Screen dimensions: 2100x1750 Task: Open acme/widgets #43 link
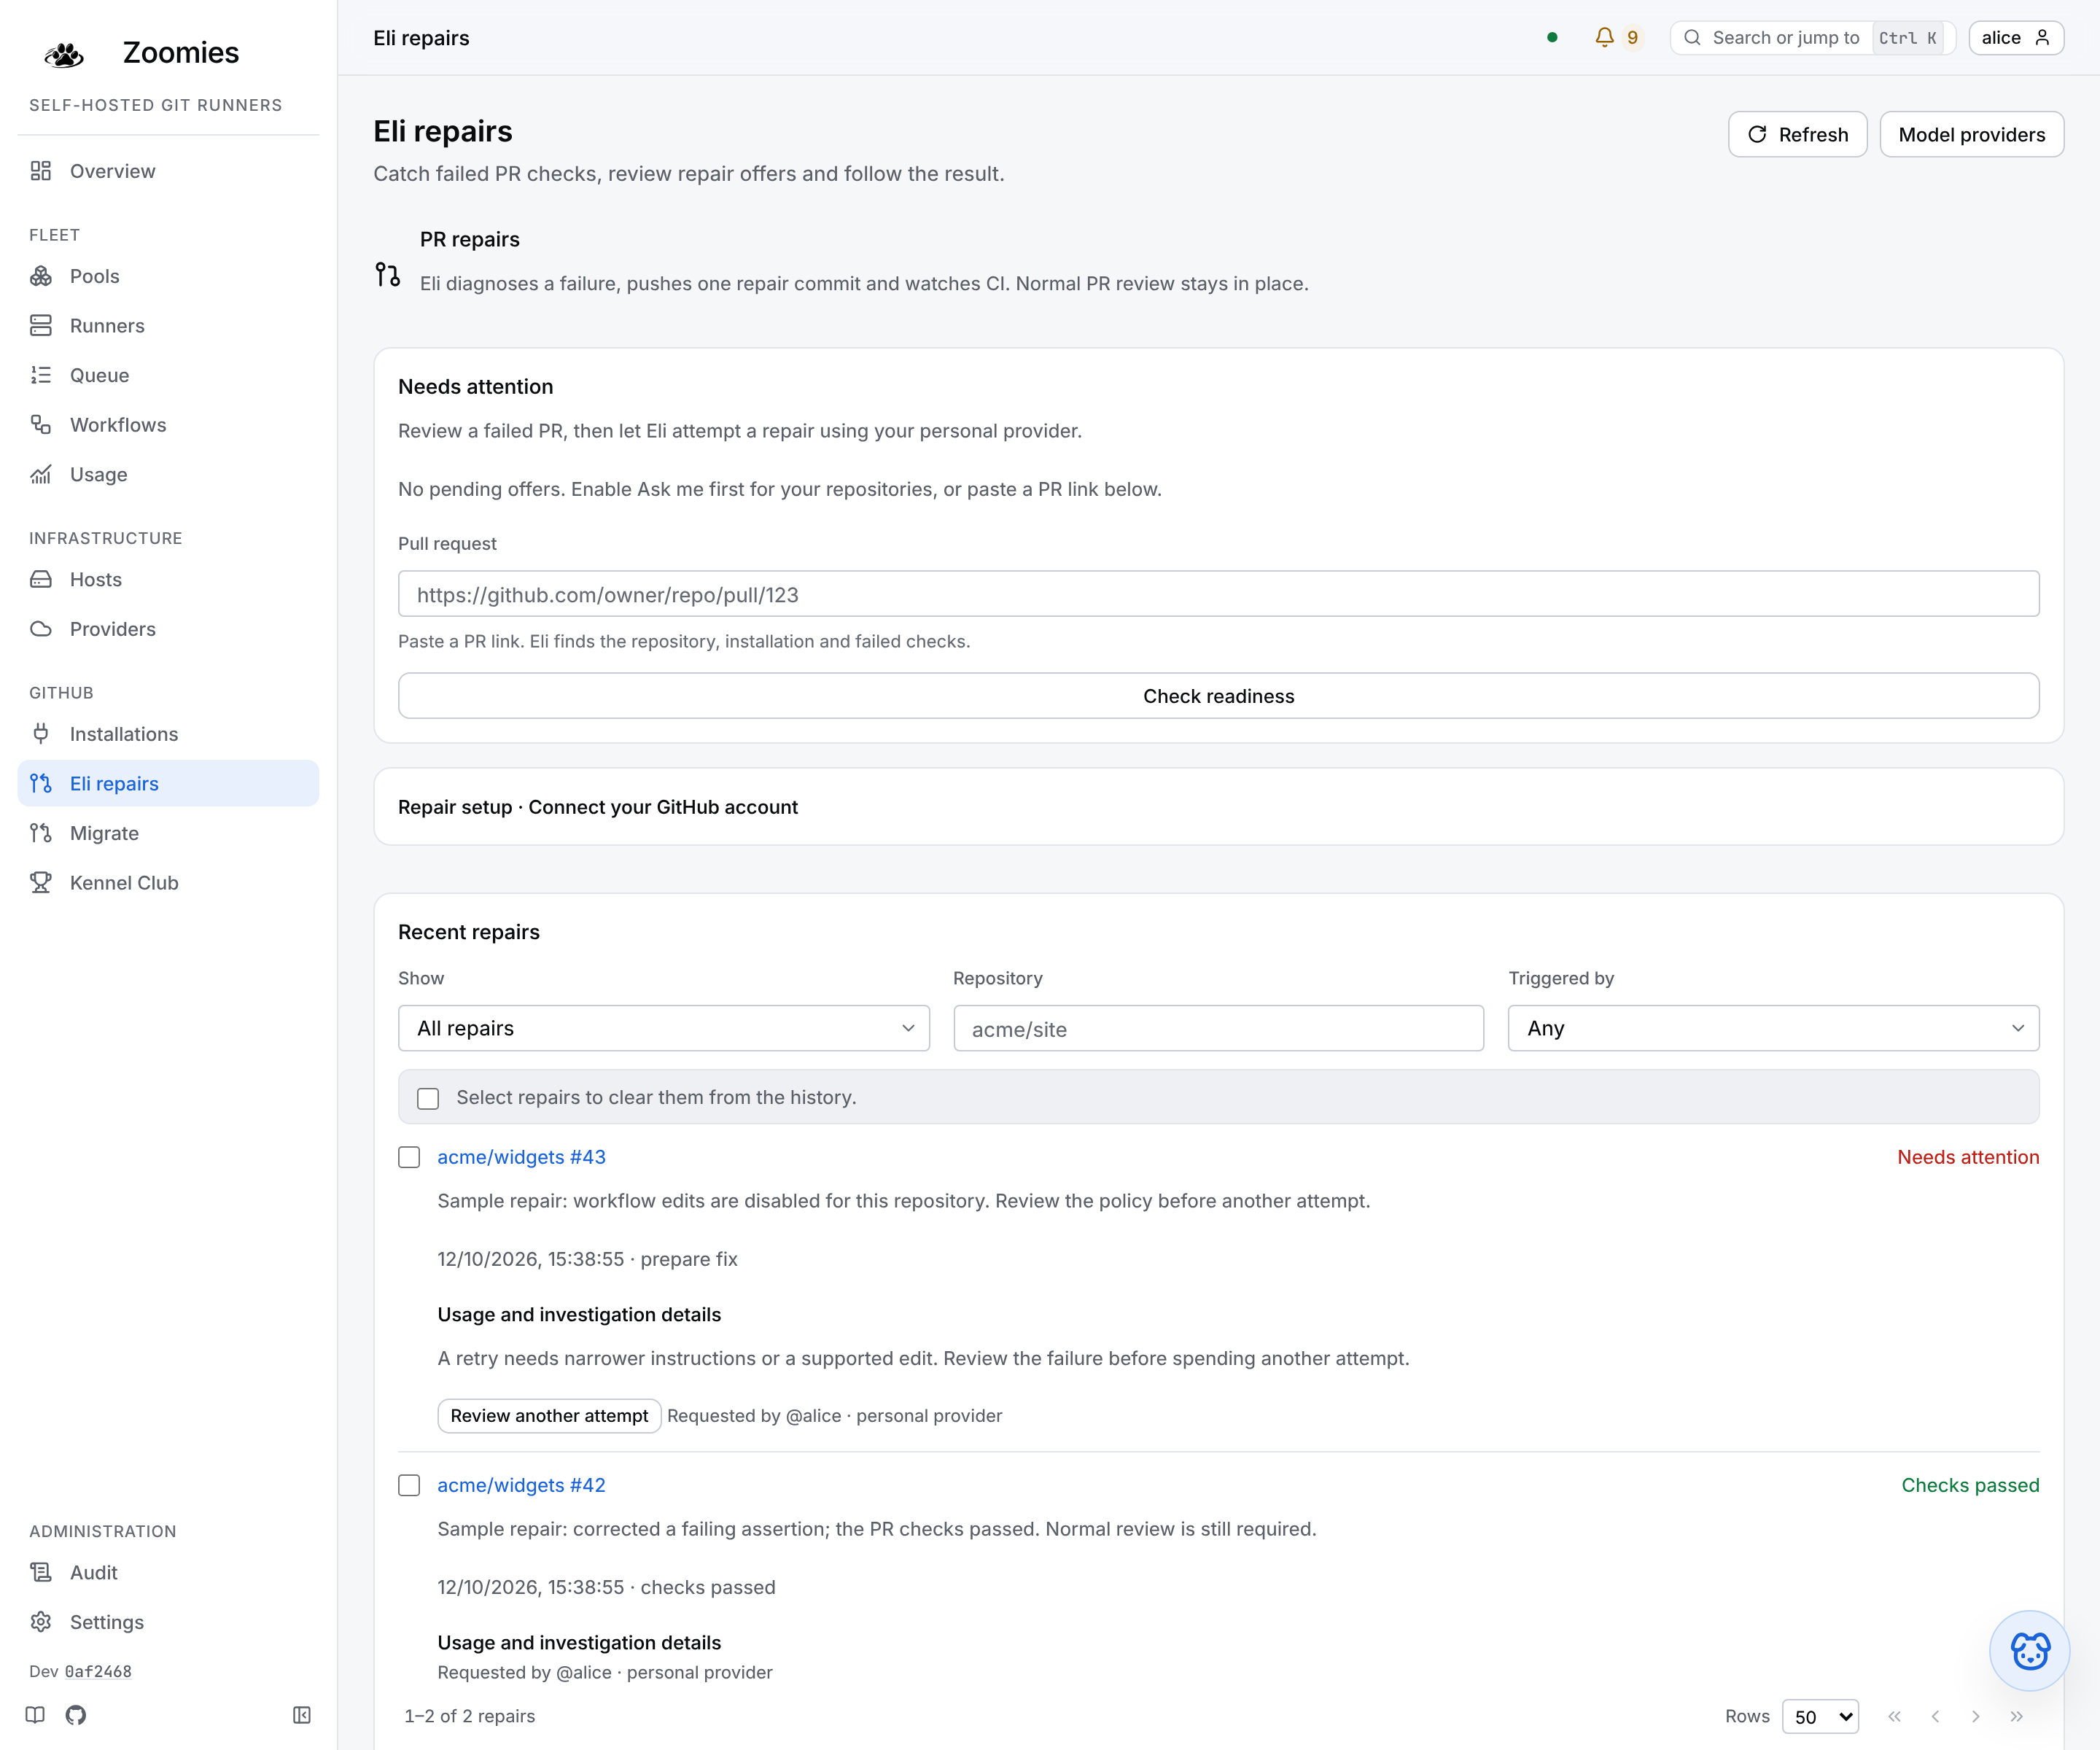(521, 1157)
